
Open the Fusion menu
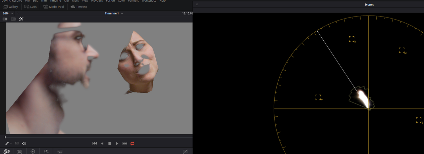coord(110,1)
